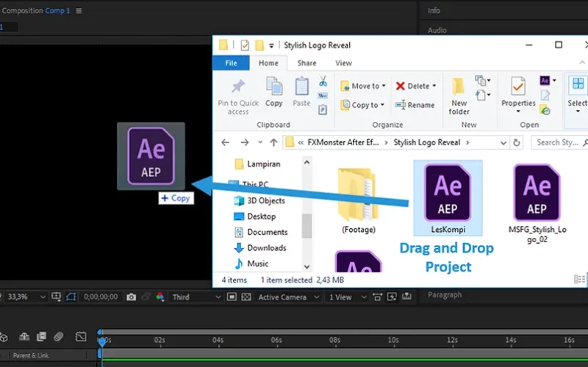Select Lampiran in navigation pane
This screenshot has height=367, width=588.
click(258, 164)
